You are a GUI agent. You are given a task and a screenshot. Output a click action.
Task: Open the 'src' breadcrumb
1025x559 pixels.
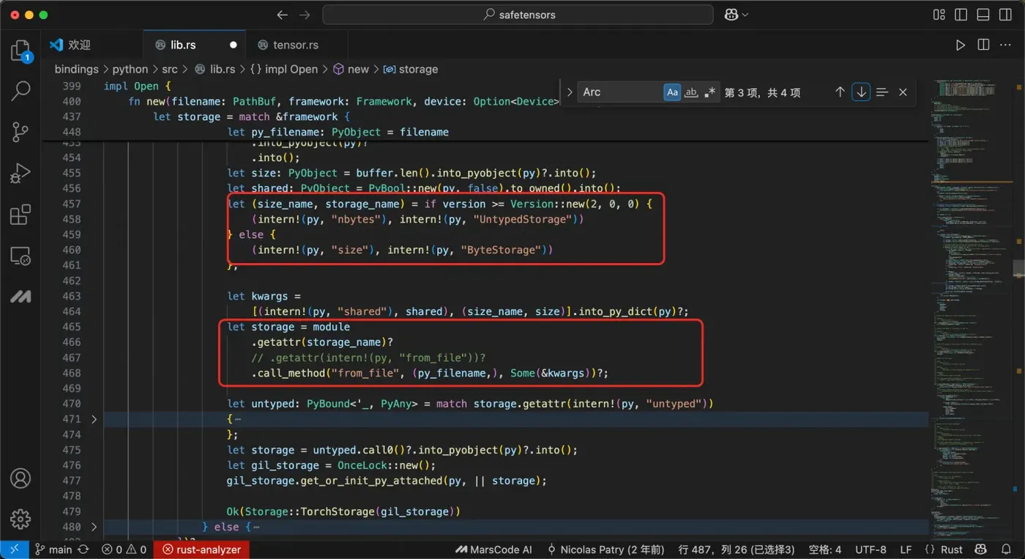(170, 69)
